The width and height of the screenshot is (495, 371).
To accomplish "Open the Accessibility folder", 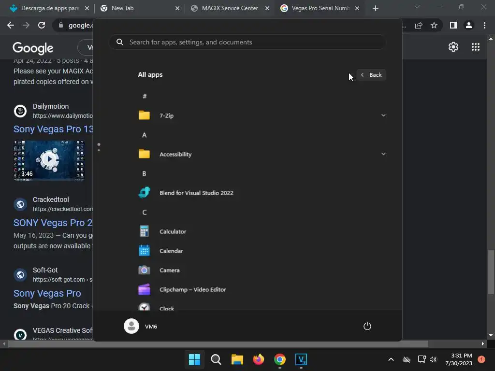I will [262, 154].
